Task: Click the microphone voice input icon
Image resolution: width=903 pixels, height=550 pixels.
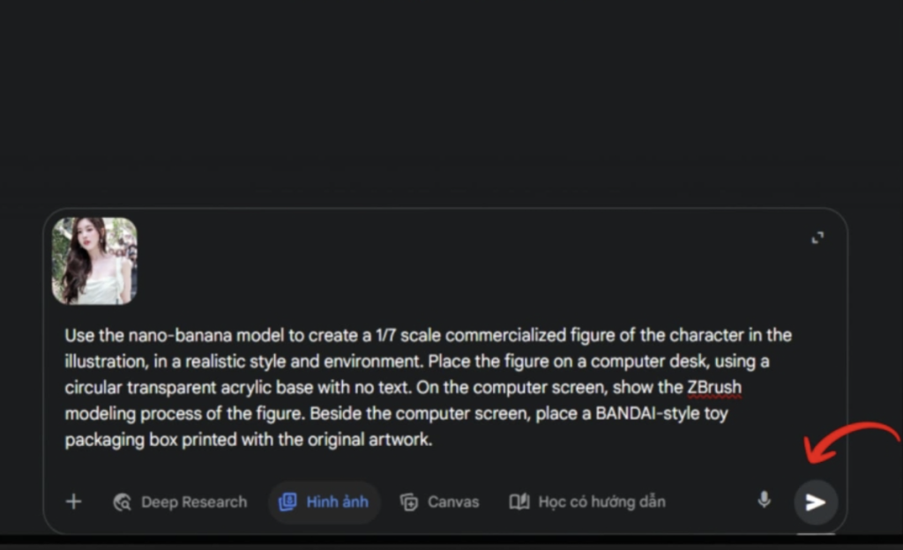Action: (764, 500)
